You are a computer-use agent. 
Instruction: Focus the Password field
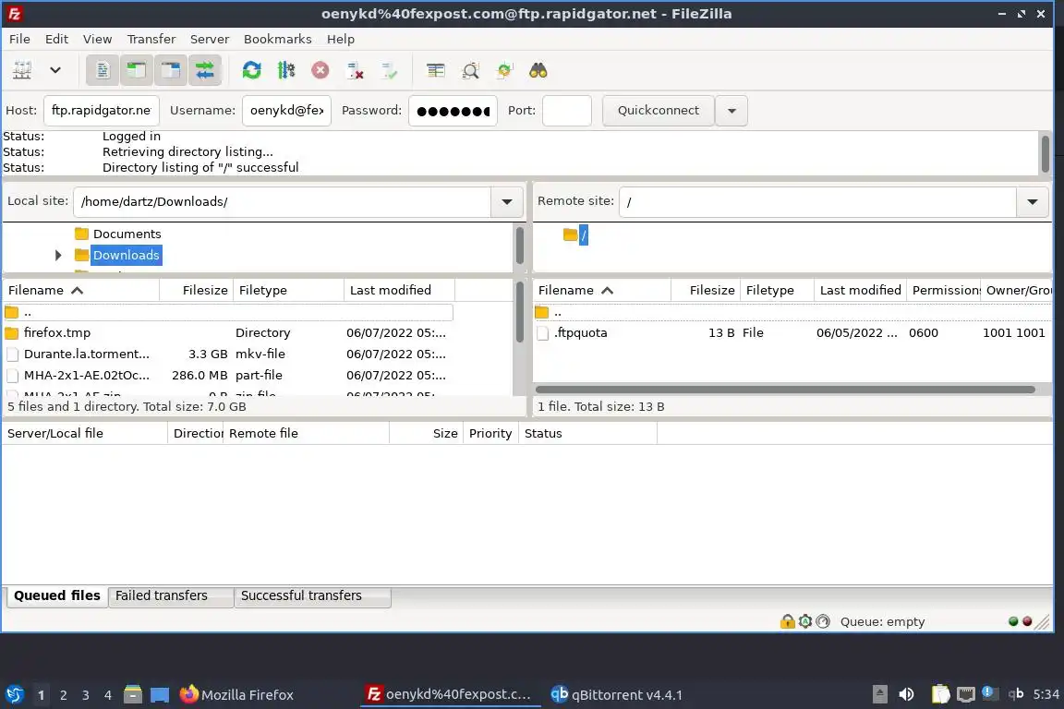(453, 111)
